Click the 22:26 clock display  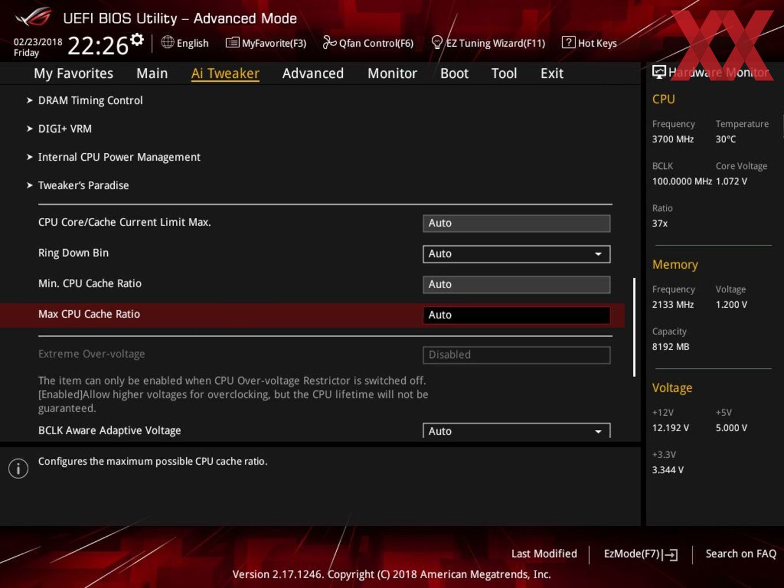pyautogui.click(x=98, y=46)
